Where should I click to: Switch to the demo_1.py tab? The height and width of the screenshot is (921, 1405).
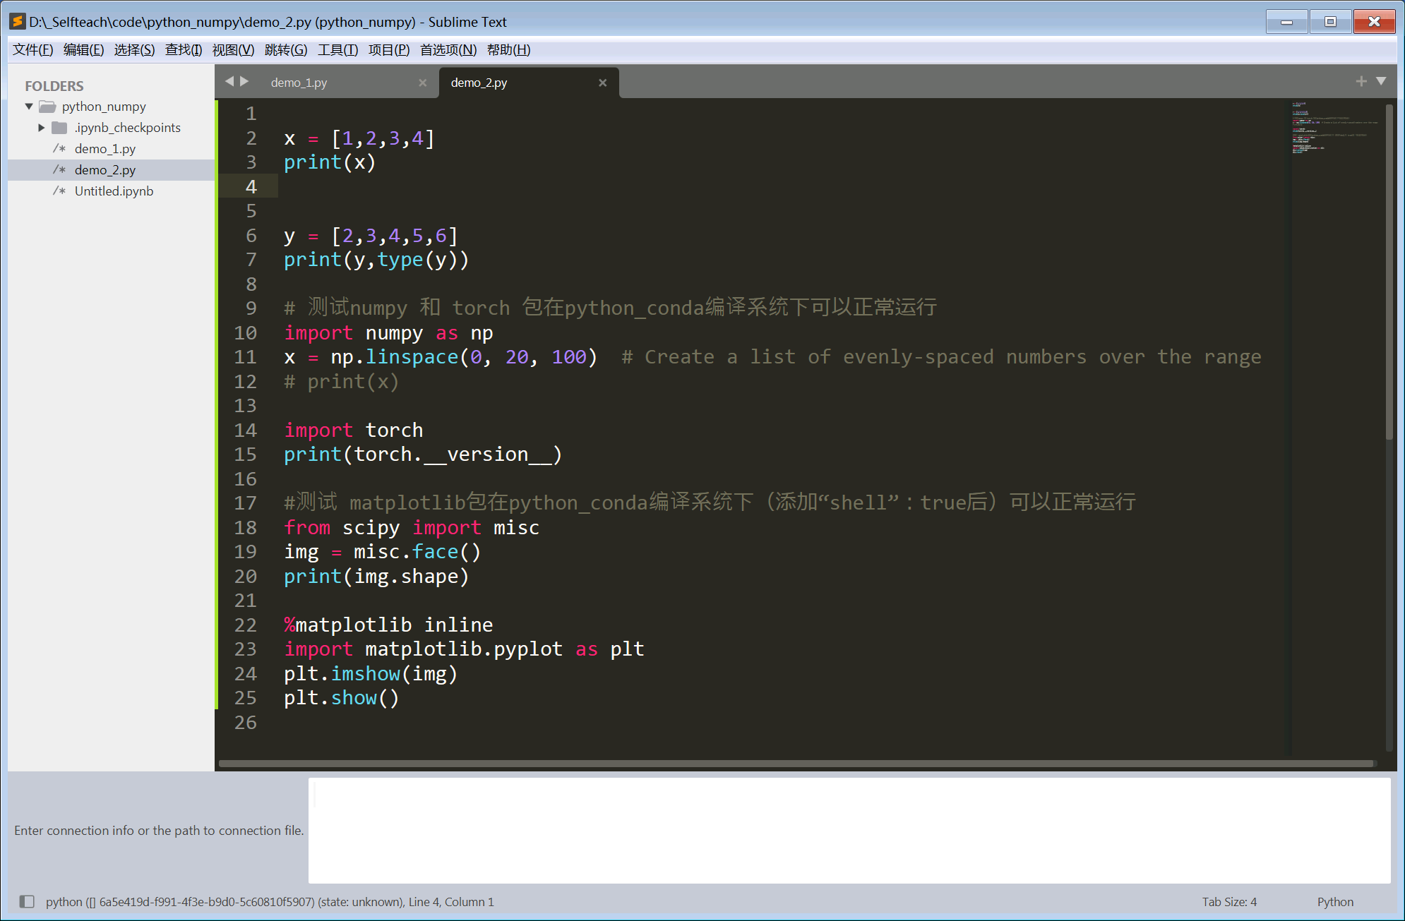(x=299, y=83)
